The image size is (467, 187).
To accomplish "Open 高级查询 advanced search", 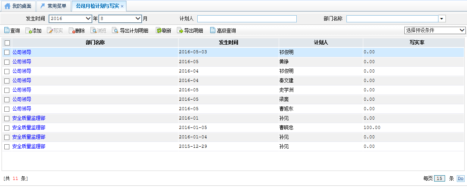I will 213,31.
